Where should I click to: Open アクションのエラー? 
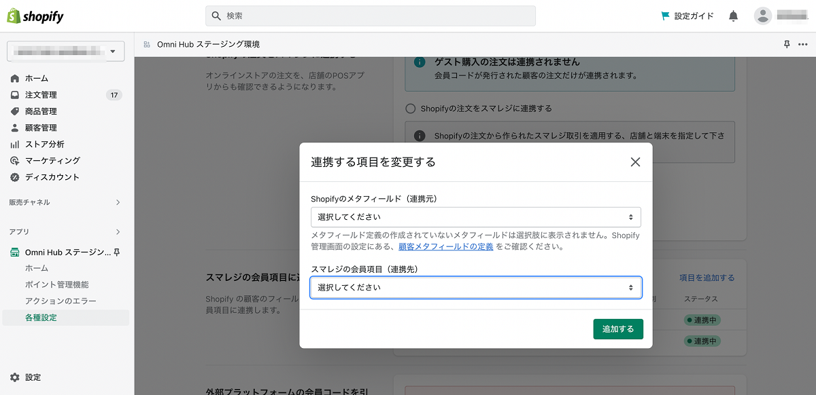(61, 301)
